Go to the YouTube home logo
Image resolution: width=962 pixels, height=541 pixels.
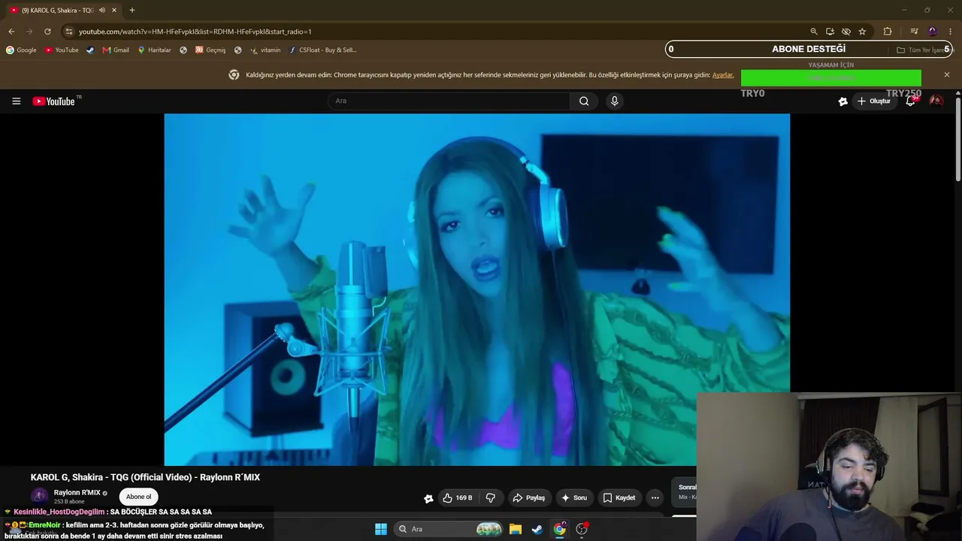[54, 101]
